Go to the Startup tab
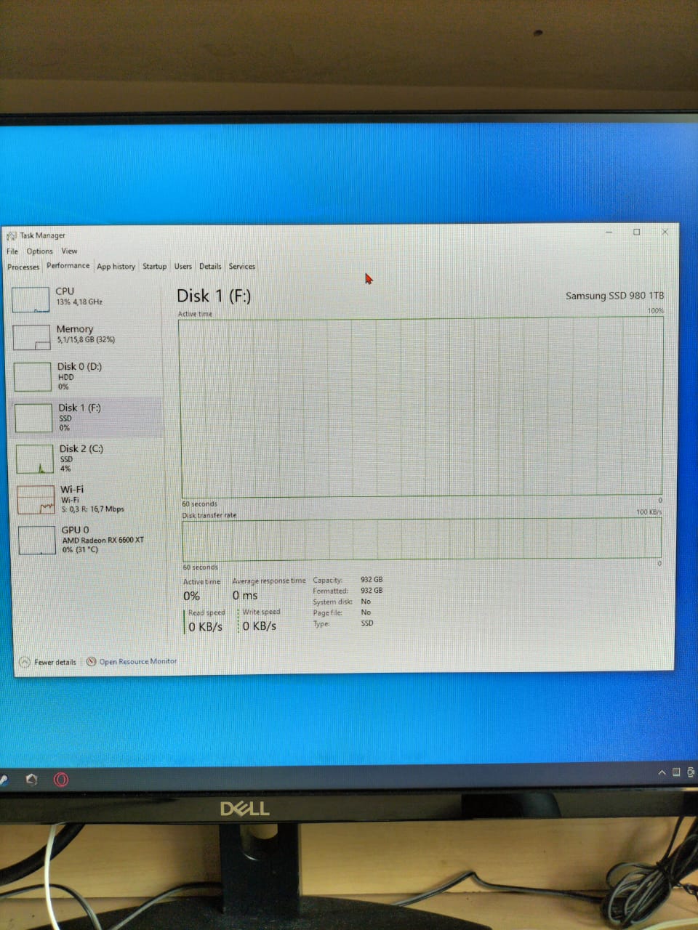This screenshot has height=930, width=698. point(154,267)
